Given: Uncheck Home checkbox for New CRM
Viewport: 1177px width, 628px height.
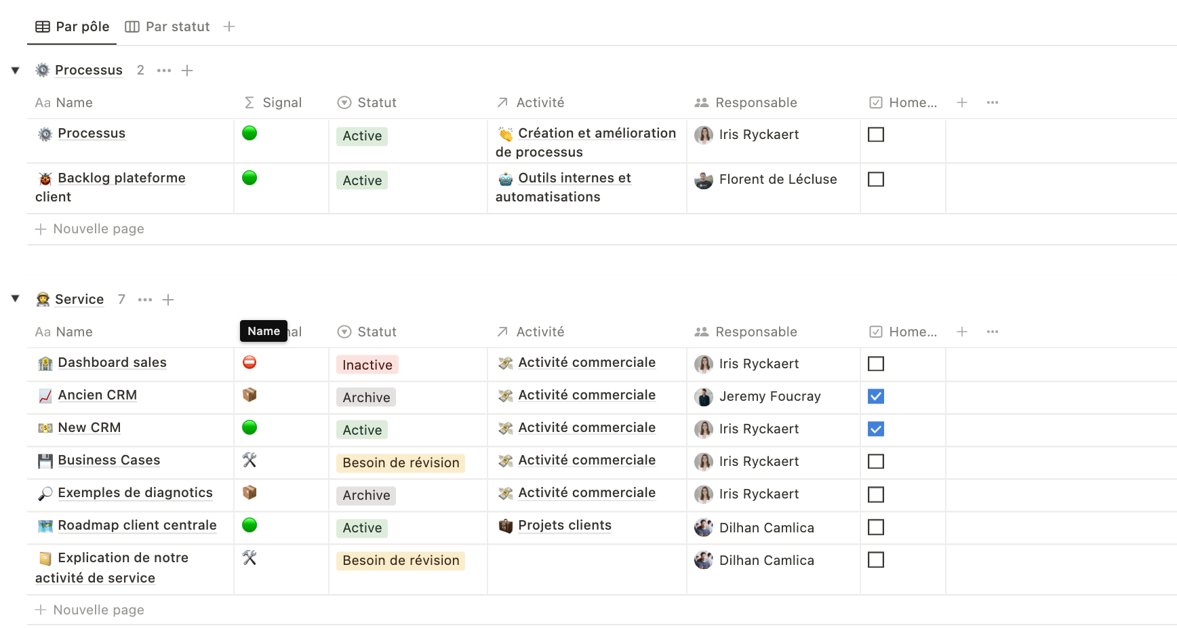Looking at the screenshot, I should click(876, 429).
